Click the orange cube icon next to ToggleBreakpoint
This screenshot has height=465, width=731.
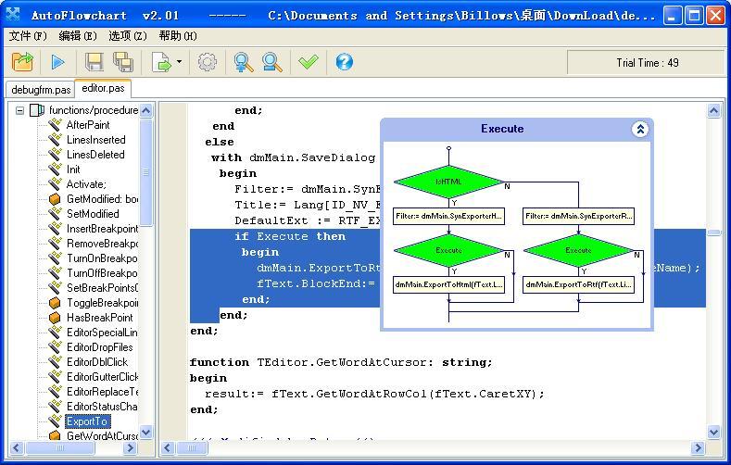55,303
